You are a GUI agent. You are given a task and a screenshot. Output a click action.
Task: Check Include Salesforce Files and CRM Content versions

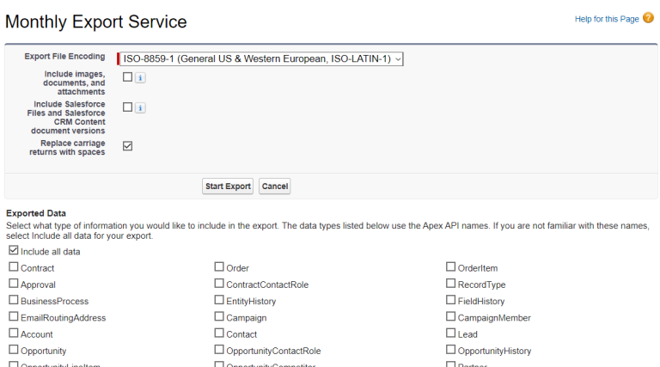(x=127, y=107)
